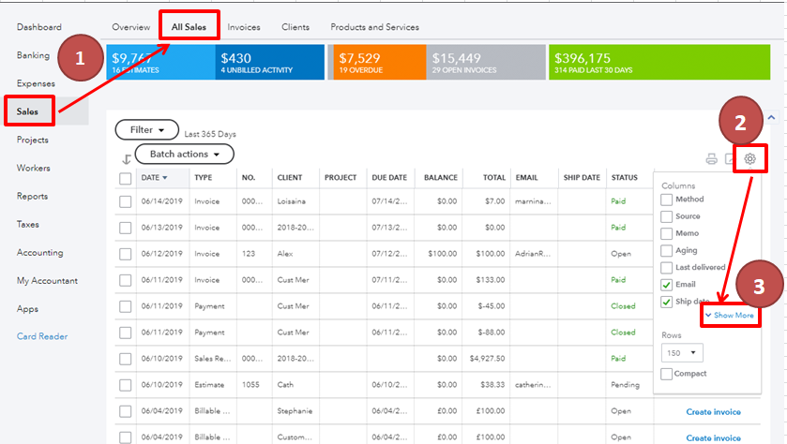The image size is (787, 444).
Task: Click the Card Reader link
Action: point(42,336)
